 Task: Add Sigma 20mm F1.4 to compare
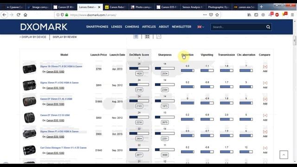265,134
